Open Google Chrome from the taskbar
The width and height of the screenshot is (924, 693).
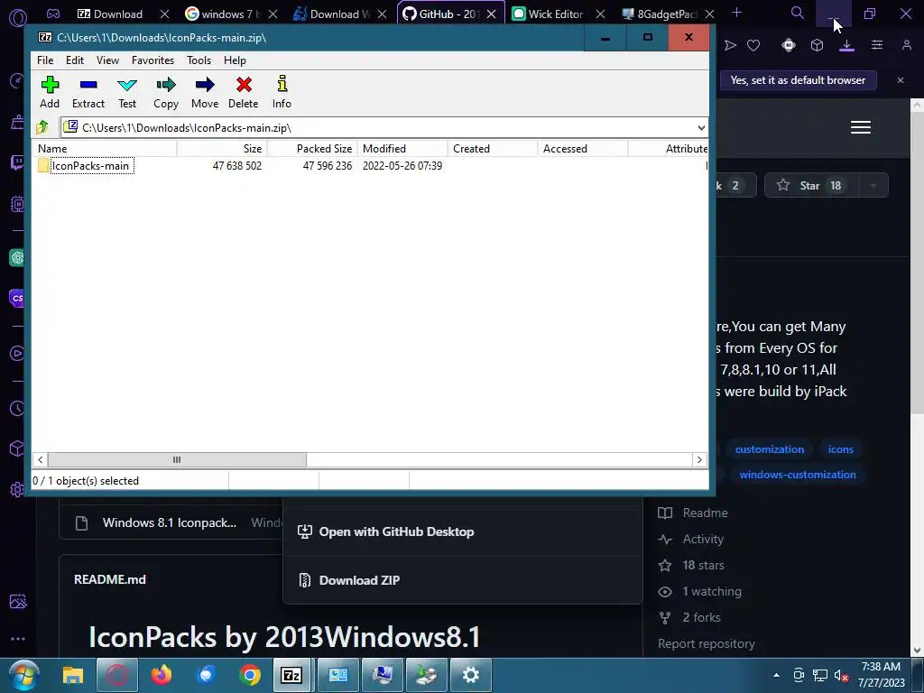(x=249, y=675)
